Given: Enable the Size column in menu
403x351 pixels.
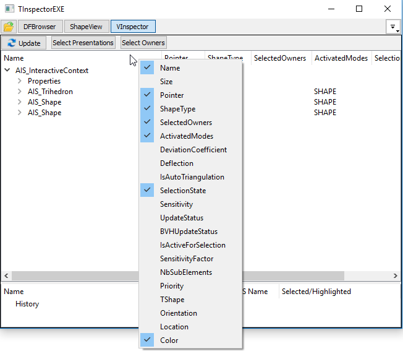Looking at the screenshot, I should 166,82.
